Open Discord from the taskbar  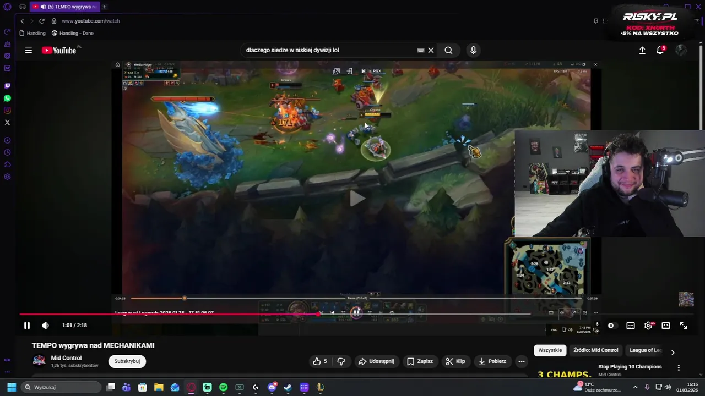pos(272,387)
